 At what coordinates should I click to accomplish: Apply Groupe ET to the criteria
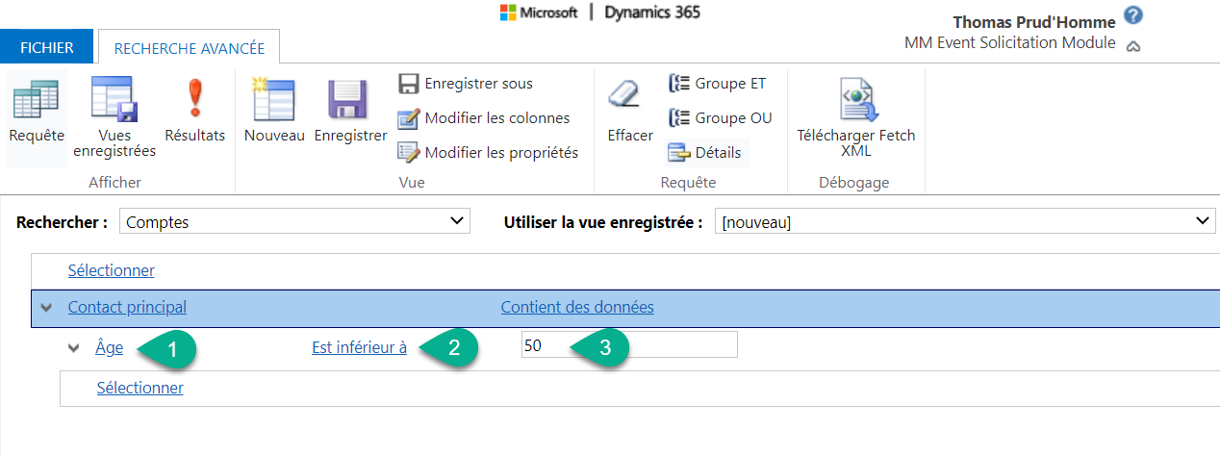[718, 84]
